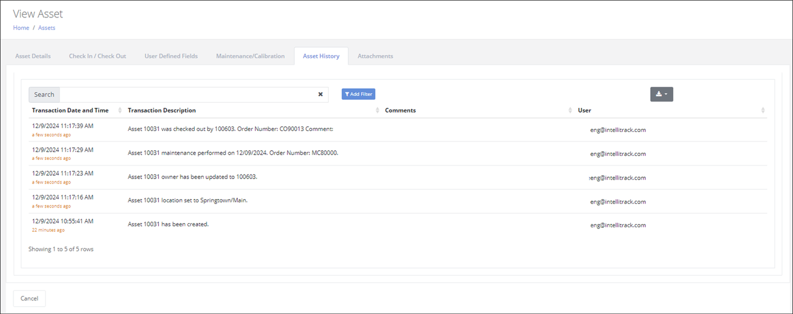Click the User column header text
This screenshot has height=314, width=793.
(x=585, y=111)
